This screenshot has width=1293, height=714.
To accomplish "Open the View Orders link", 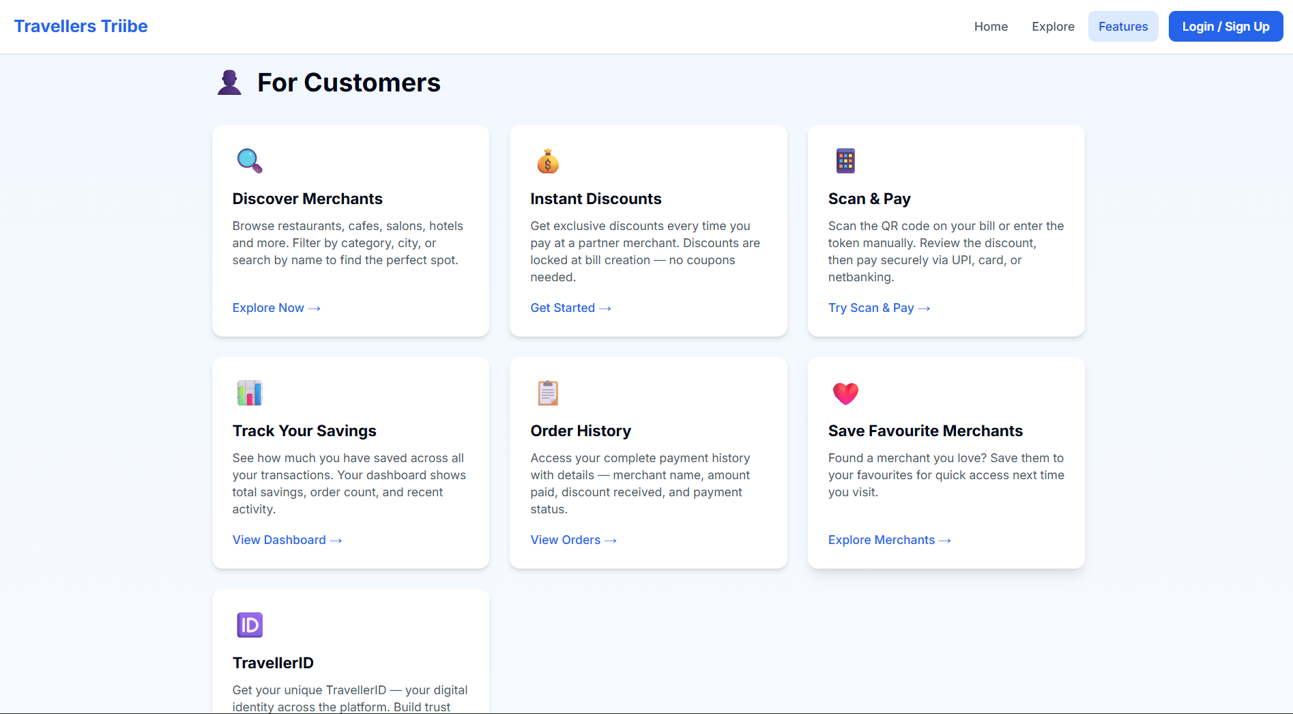I will (x=574, y=540).
